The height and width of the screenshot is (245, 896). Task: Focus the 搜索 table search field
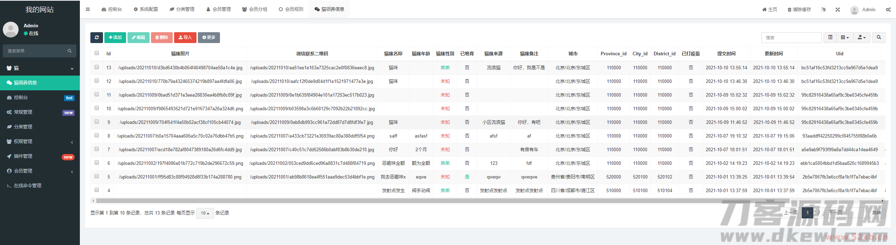coord(791,37)
